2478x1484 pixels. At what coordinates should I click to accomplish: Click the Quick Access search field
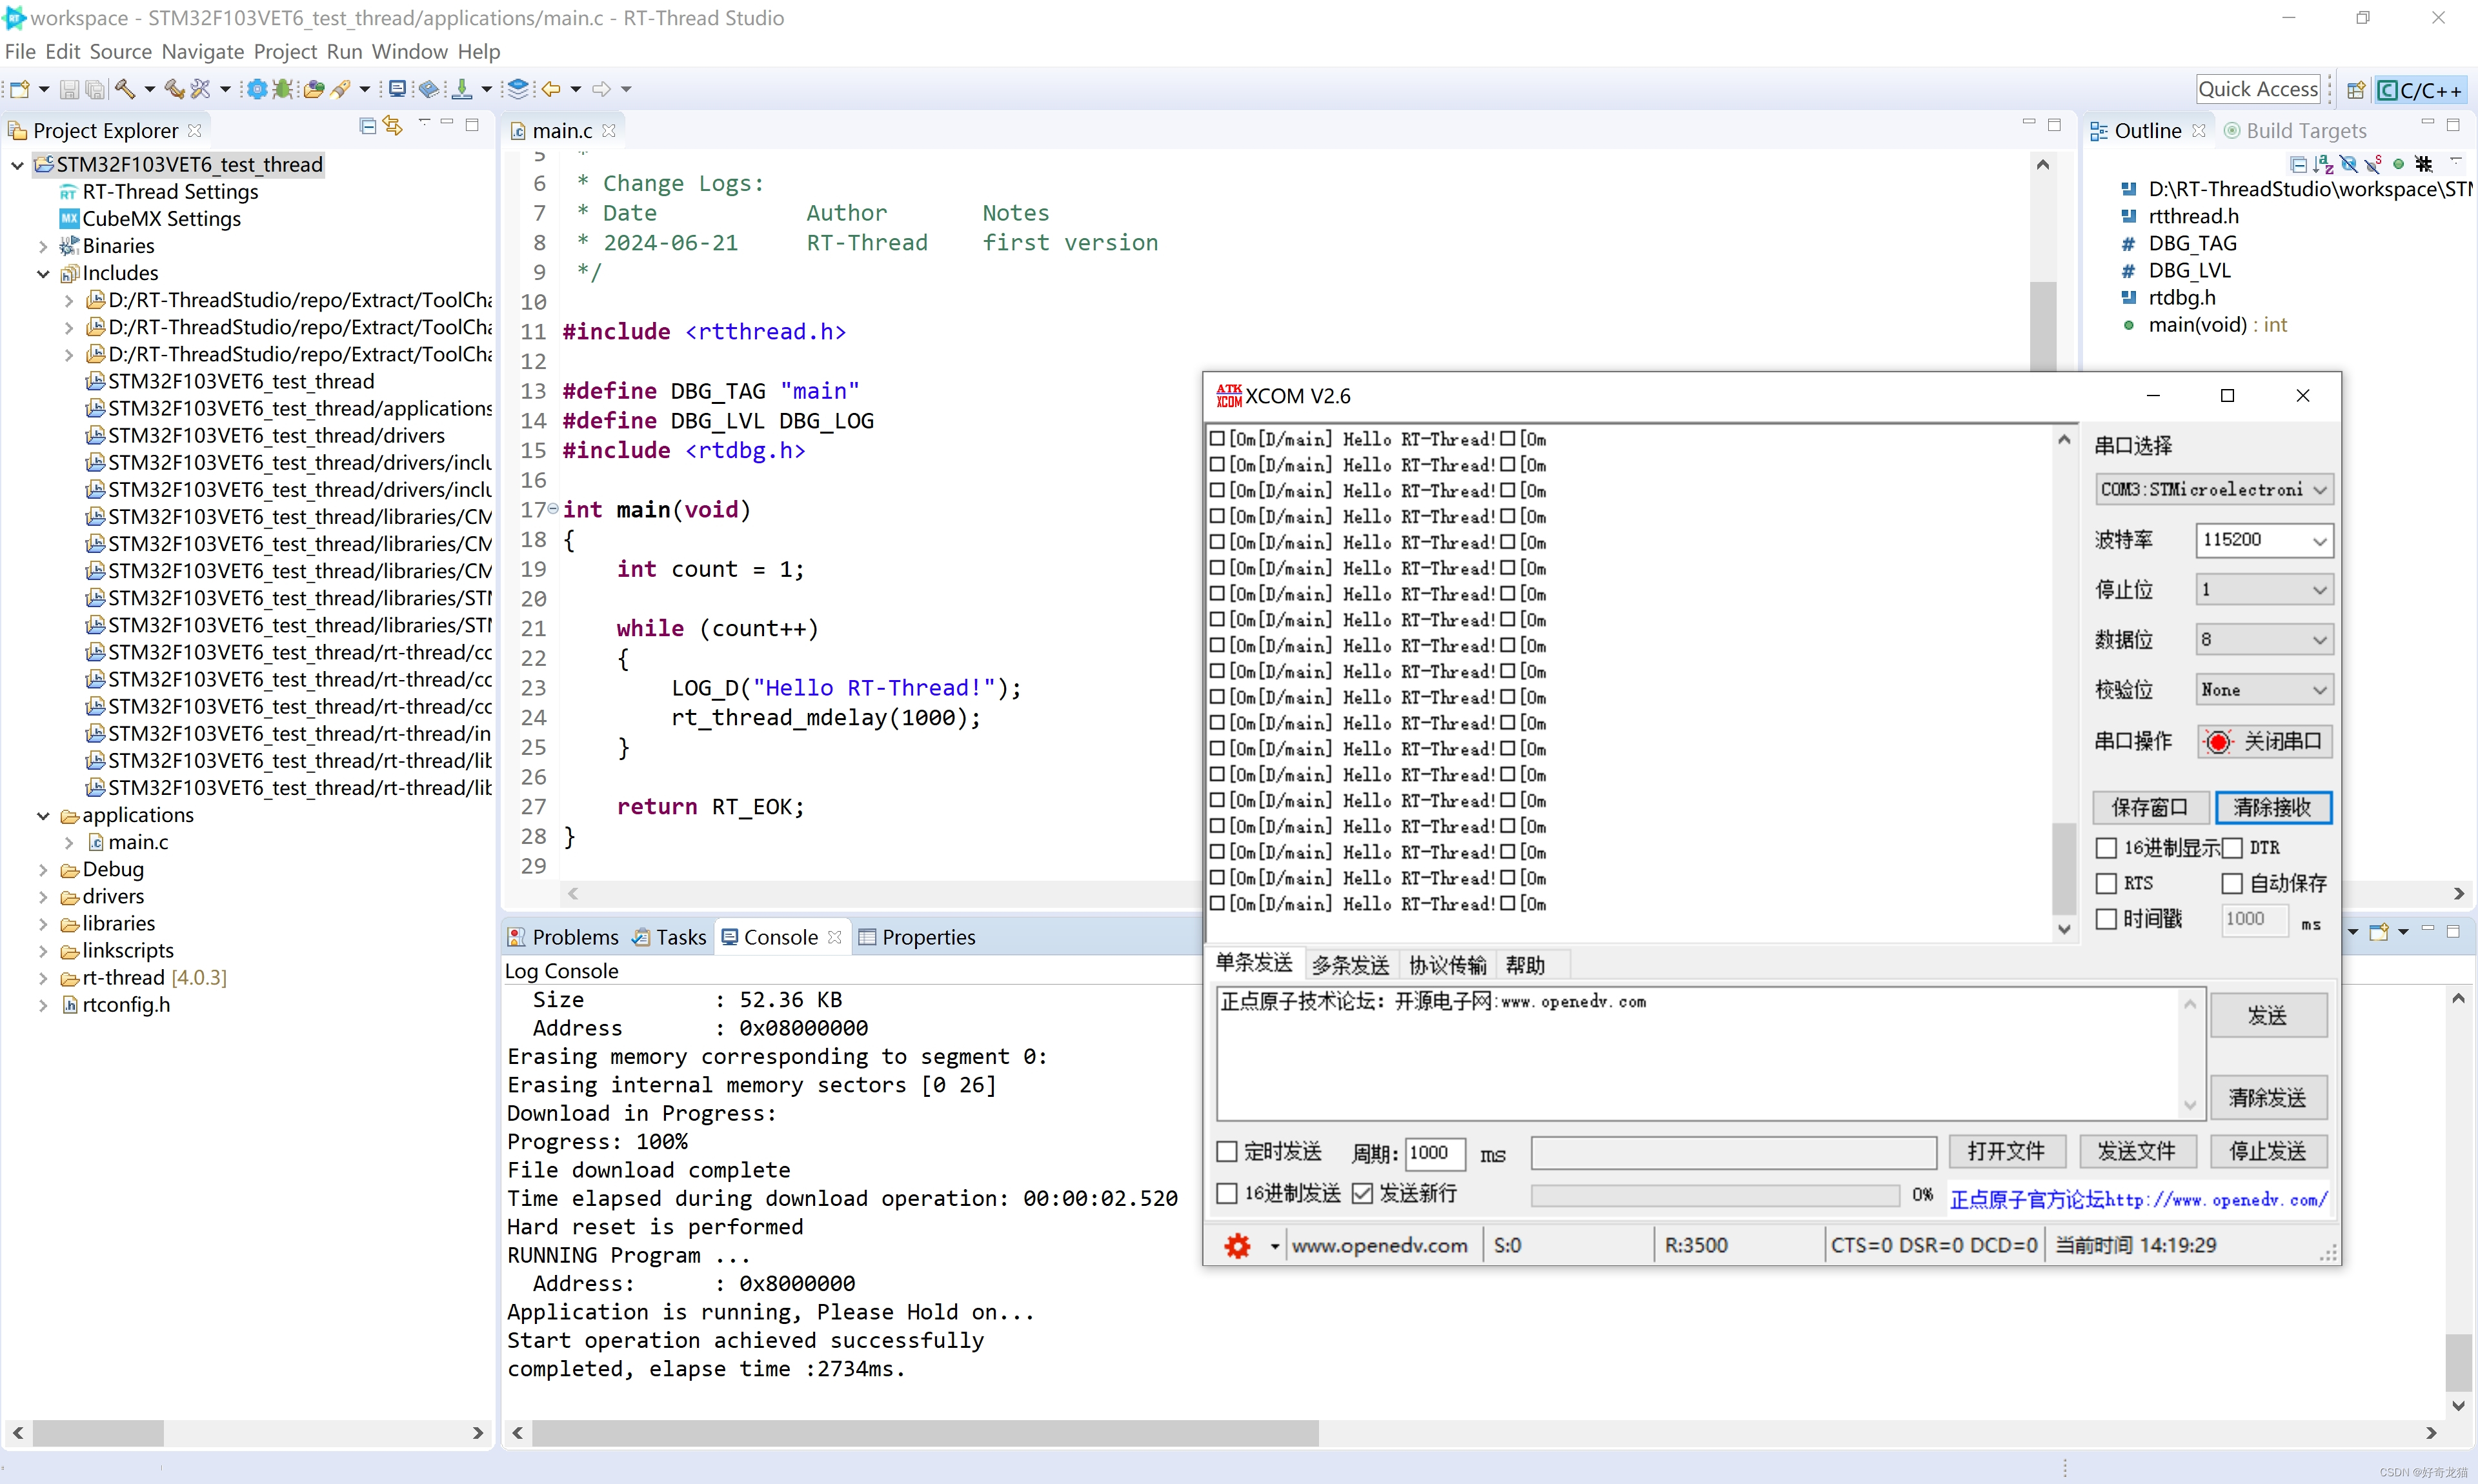(2258, 89)
